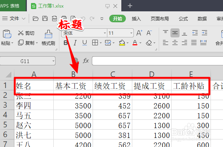Expand the 粘贴 dropdown arrow
The image size is (223, 147).
point(12,43)
